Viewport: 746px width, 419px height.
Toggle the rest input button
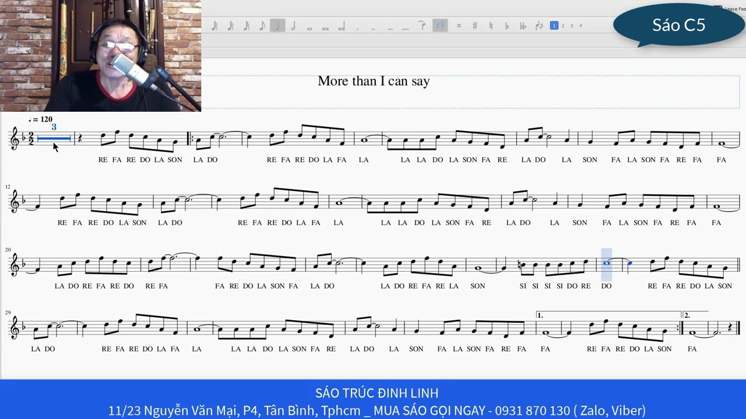tap(440, 26)
